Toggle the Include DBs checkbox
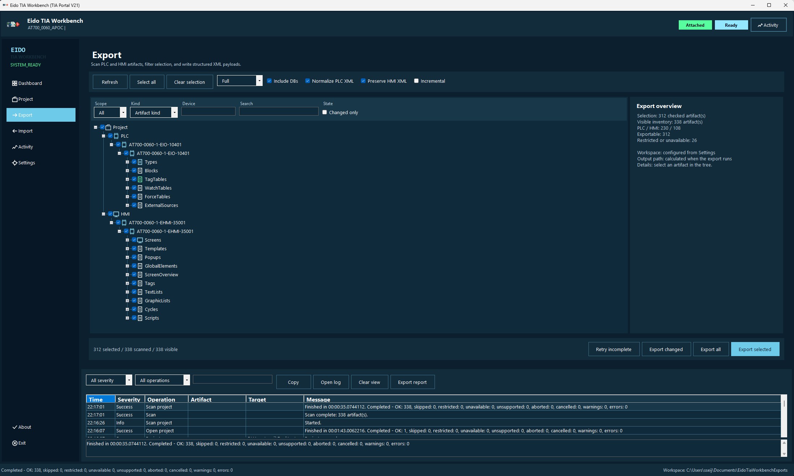 point(269,81)
